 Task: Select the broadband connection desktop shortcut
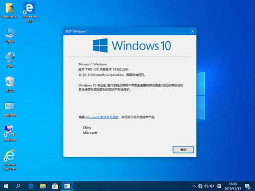click(x=10, y=133)
